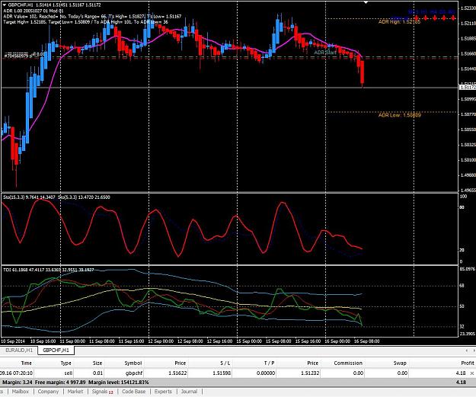Viewport: 476px width, 397px height.
Task: Click the one-click trading arrow beside GBPCHF,H1
Action: 5,5
